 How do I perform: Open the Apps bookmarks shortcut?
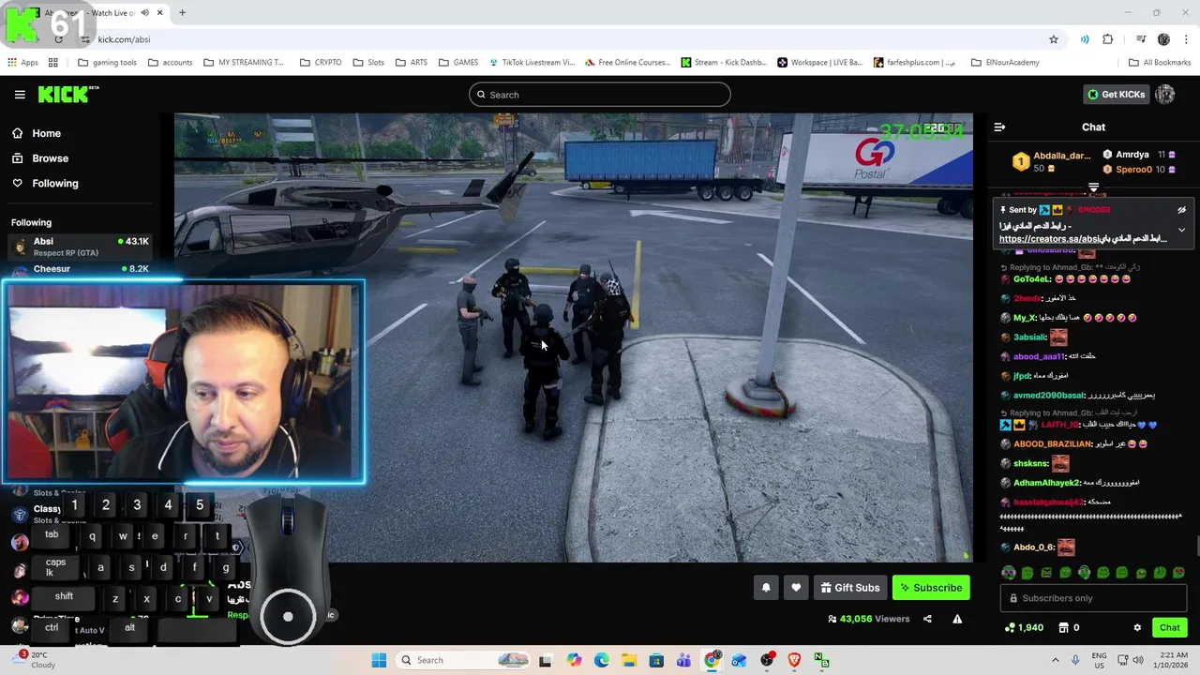point(22,63)
